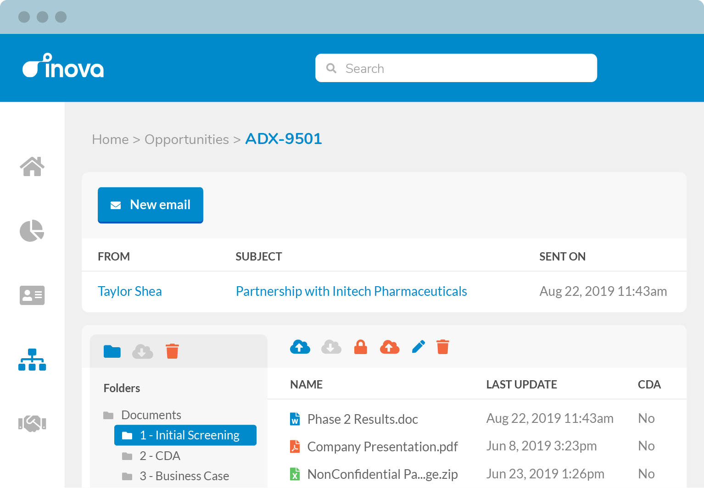The height and width of the screenshot is (488, 704).
Task: Click the CDA column header
Action: coord(649,384)
